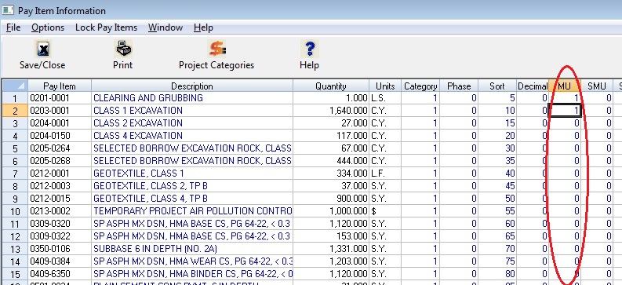Open the Options menu

coord(48,27)
